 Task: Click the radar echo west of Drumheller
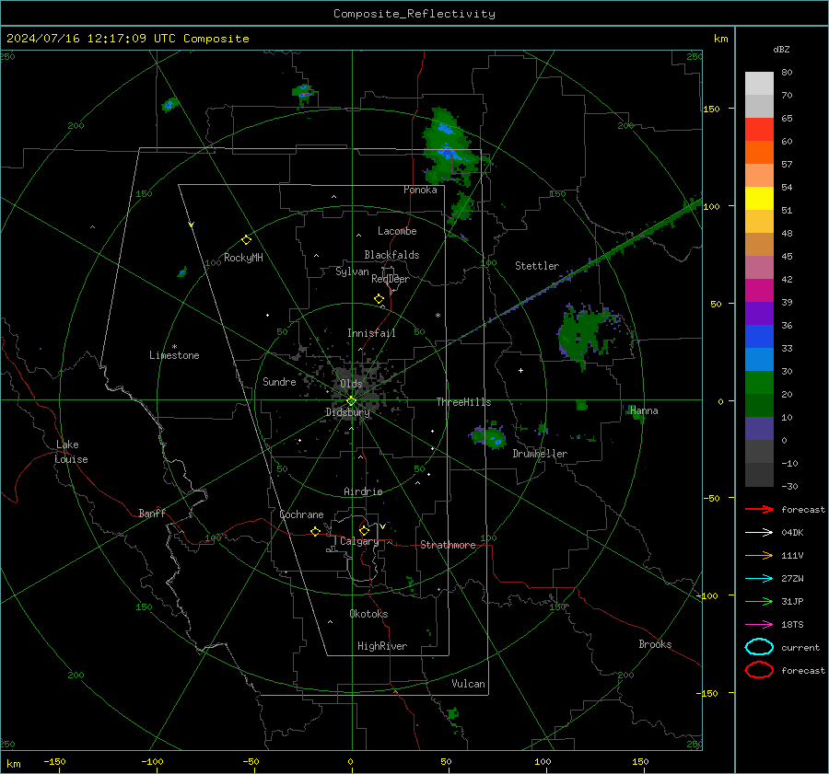(488, 437)
